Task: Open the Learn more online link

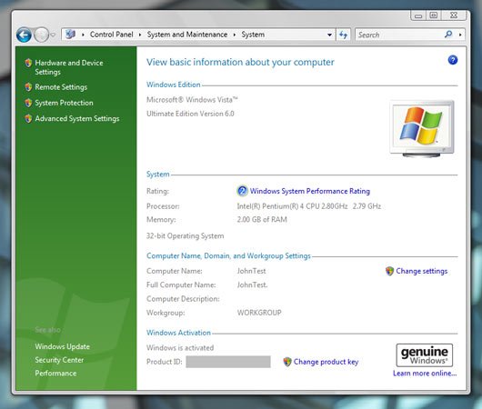Action: point(425,373)
